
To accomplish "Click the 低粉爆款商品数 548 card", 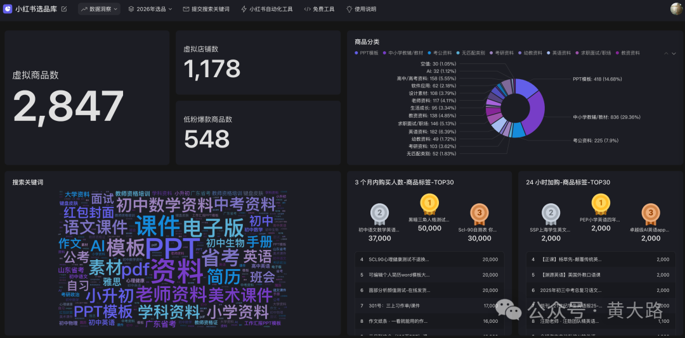I will tap(258, 132).
